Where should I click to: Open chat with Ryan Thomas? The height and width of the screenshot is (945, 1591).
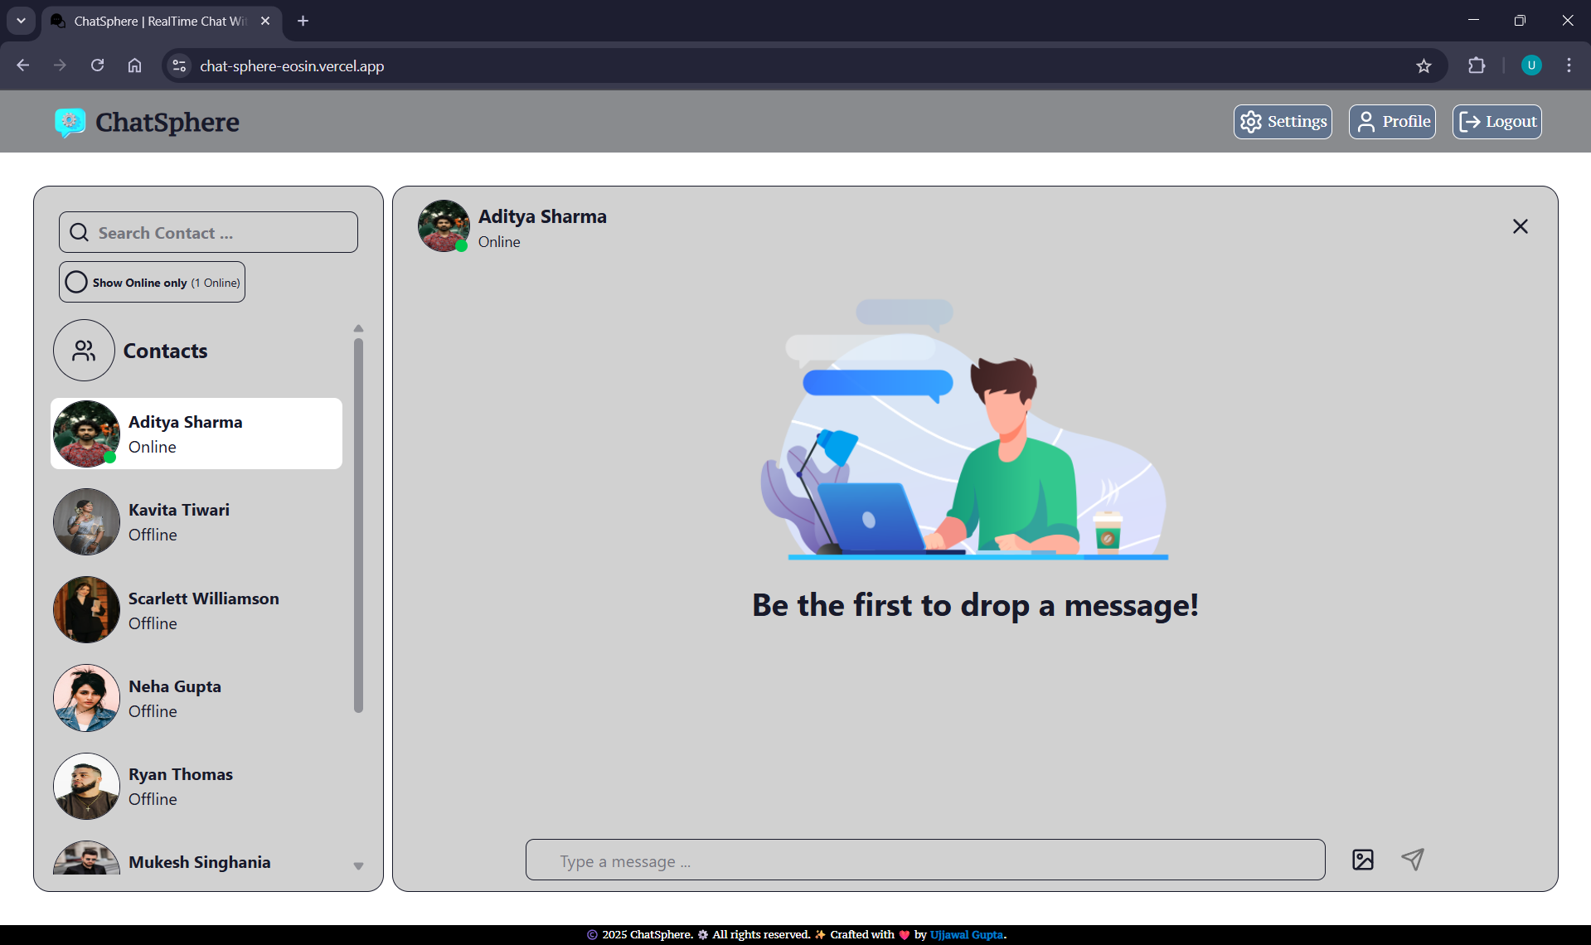[x=196, y=786]
